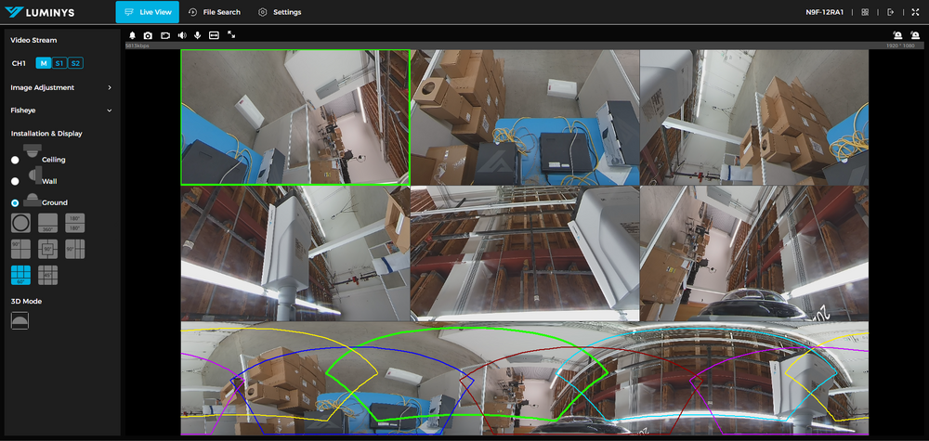The height and width of the screenshot is (441, 929).
Task: Choose the single fisheye circle layout
Action: click(x=20, y=223)
